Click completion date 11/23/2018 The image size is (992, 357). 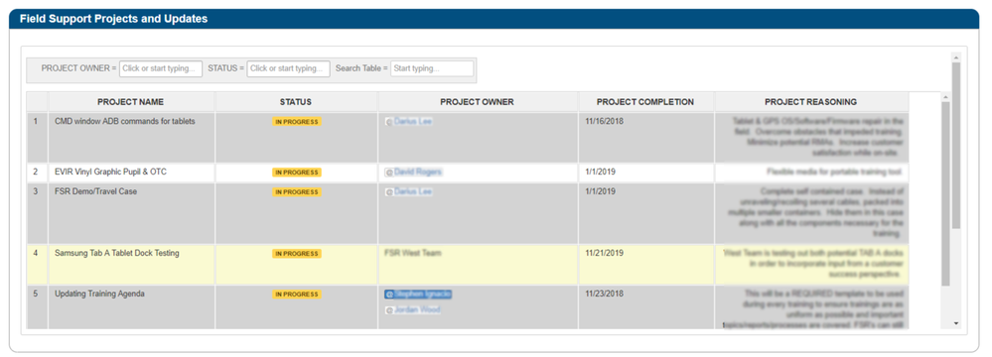604,295
